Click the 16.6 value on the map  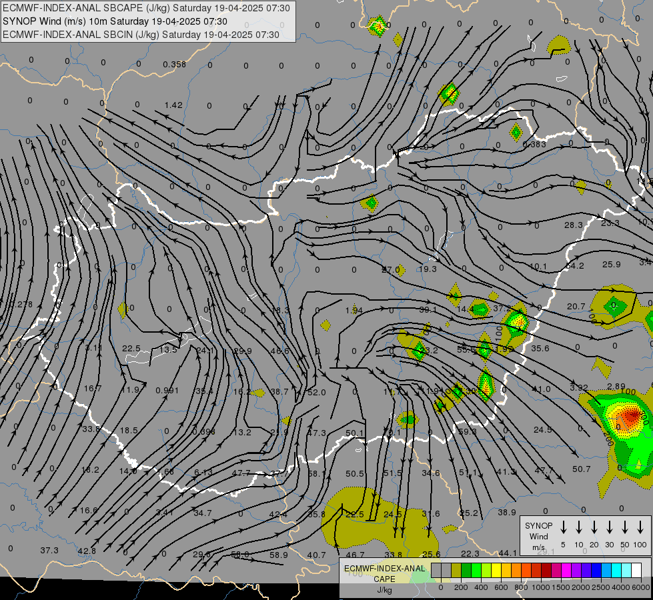point(89,510)
